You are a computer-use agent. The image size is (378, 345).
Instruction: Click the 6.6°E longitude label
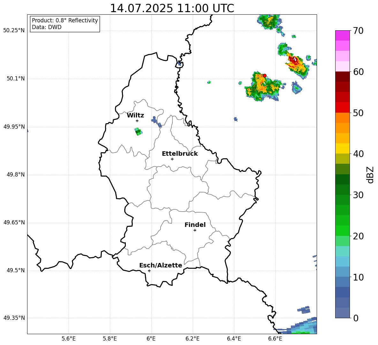click(275, 339)
